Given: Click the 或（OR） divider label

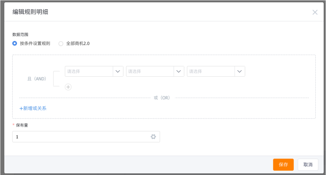Looking at the screenshot, I should [162, 98].
